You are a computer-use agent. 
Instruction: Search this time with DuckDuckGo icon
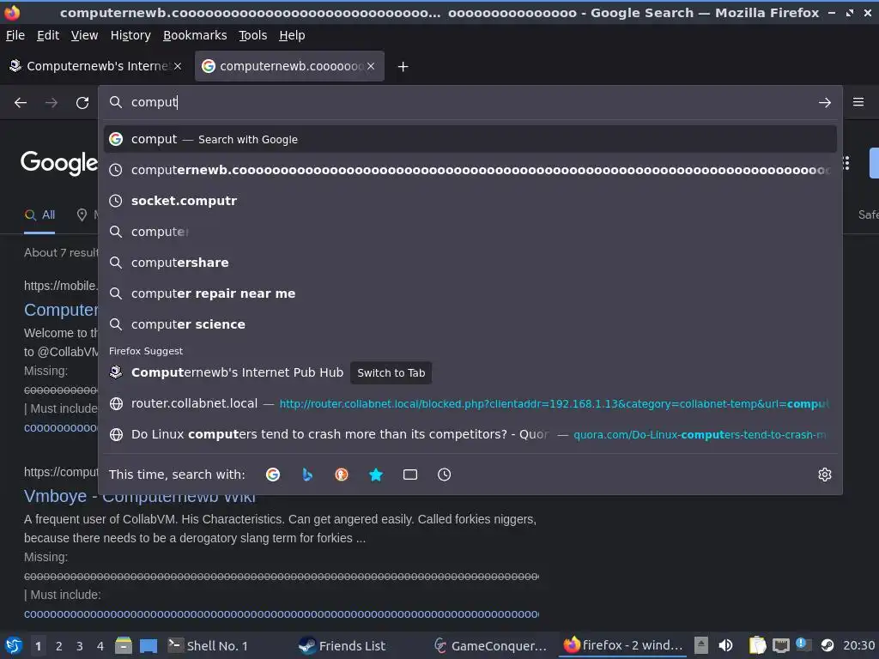[x=342, y=475]
